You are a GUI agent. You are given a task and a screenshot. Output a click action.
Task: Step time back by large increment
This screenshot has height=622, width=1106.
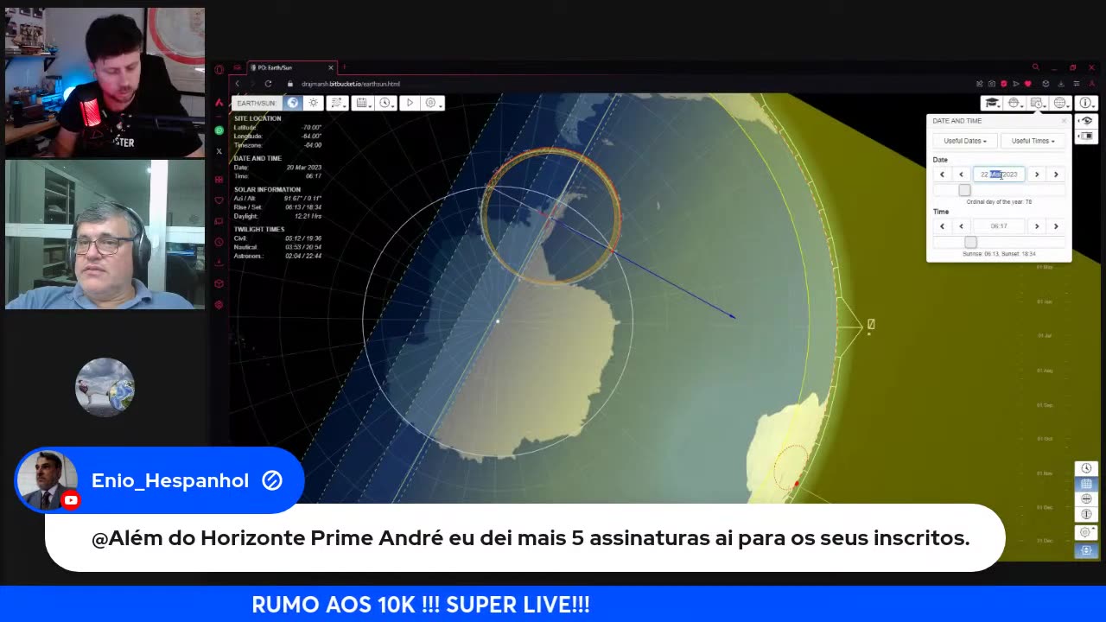(942, 226)
